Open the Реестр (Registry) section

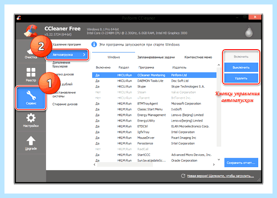tap(31, 75)
